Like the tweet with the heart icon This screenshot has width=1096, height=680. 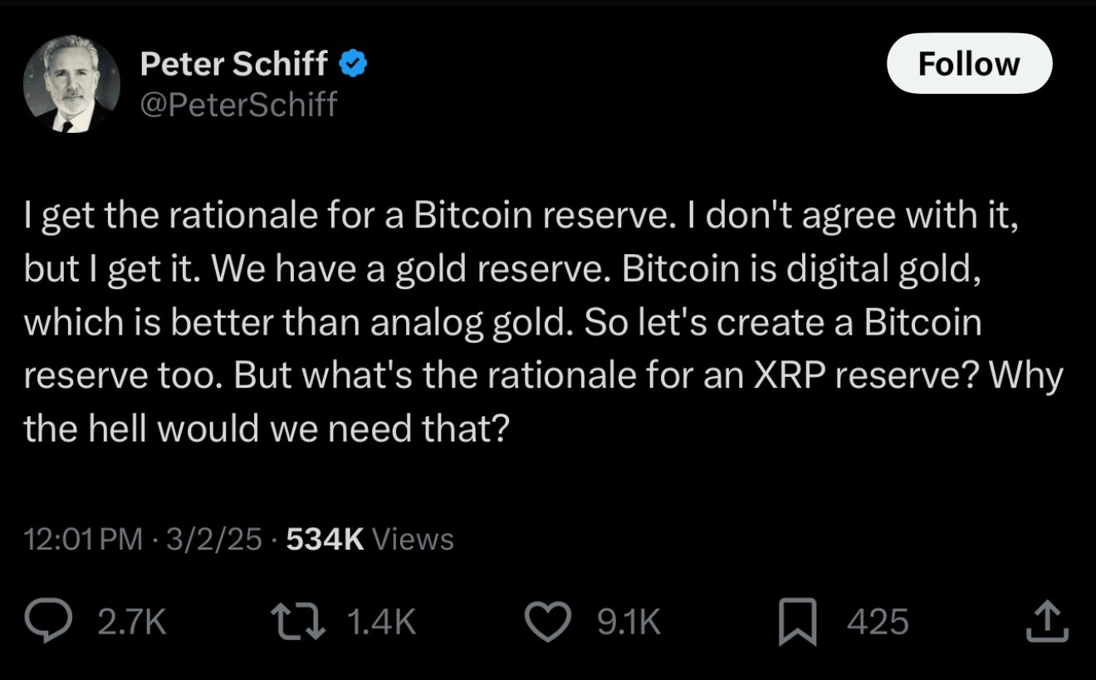coord(550,622)
